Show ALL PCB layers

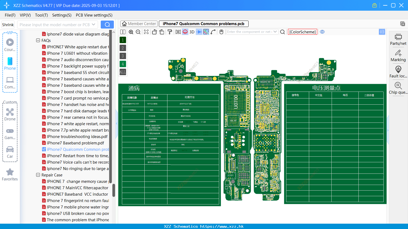[123, 72]
